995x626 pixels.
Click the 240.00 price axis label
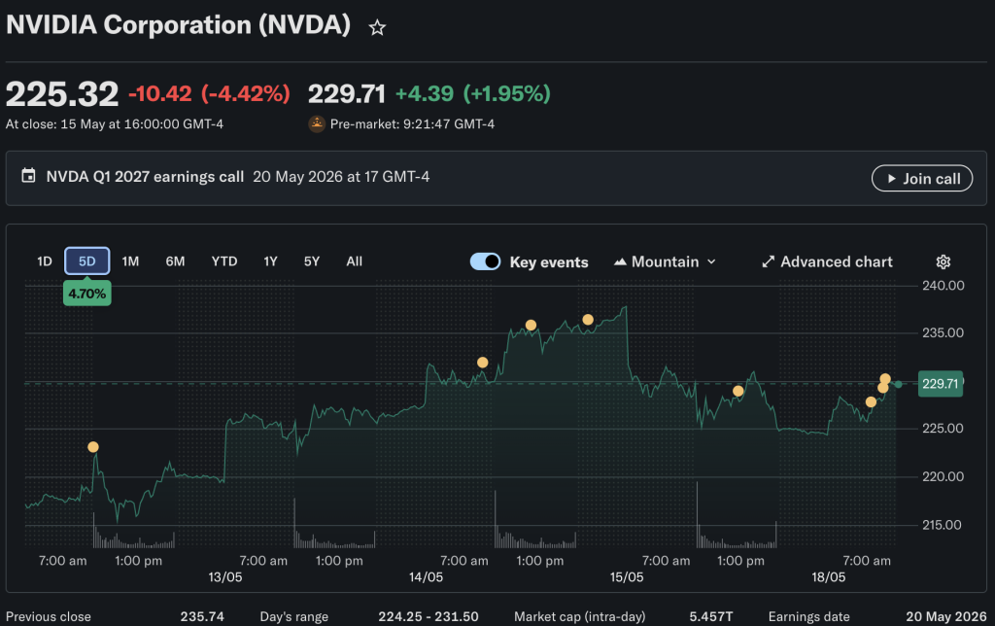(x=943, y=286)
